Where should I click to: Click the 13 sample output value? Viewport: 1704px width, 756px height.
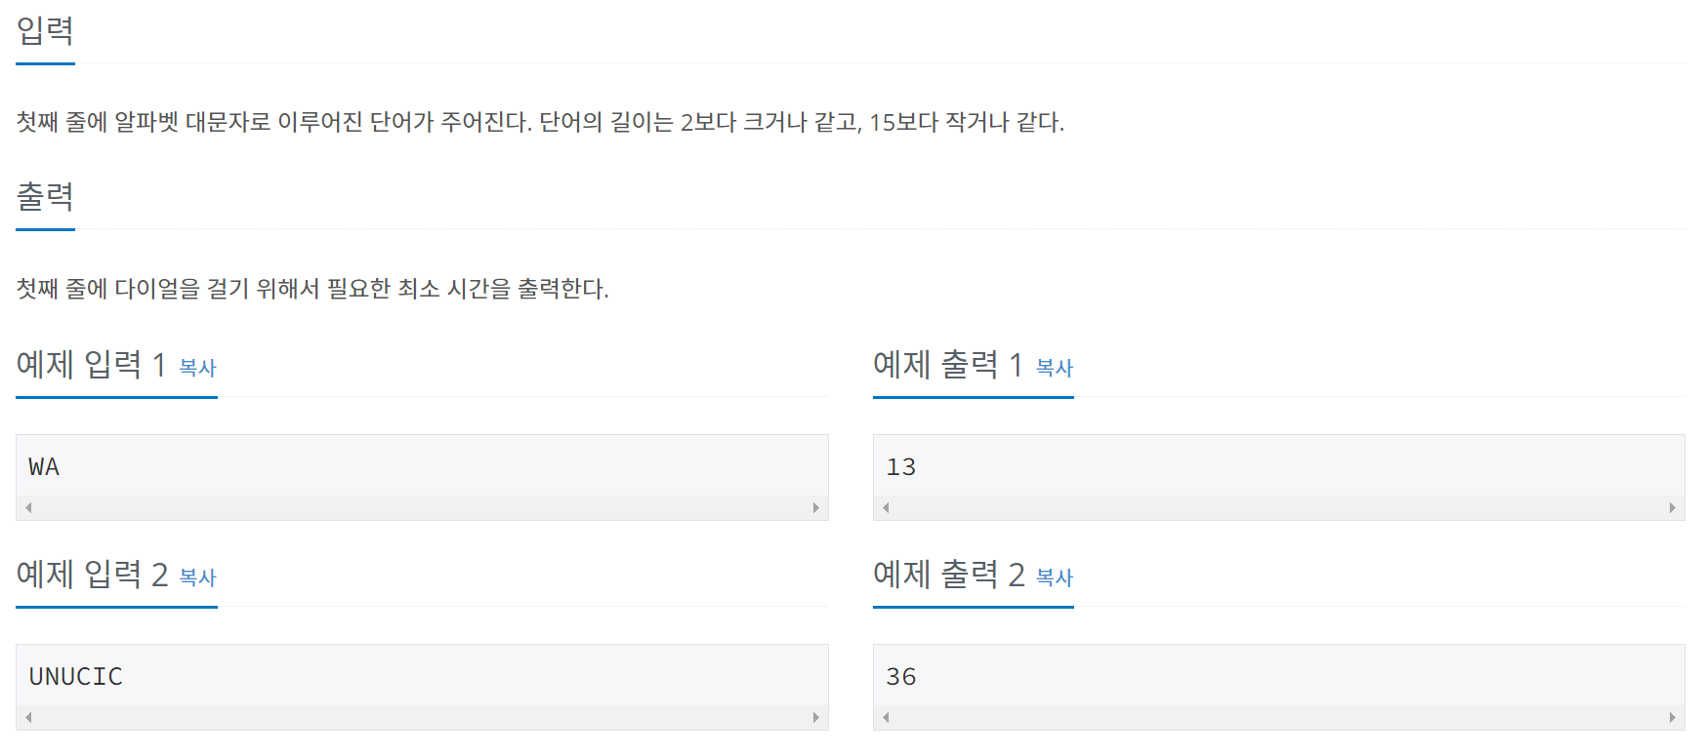point(900,467)
